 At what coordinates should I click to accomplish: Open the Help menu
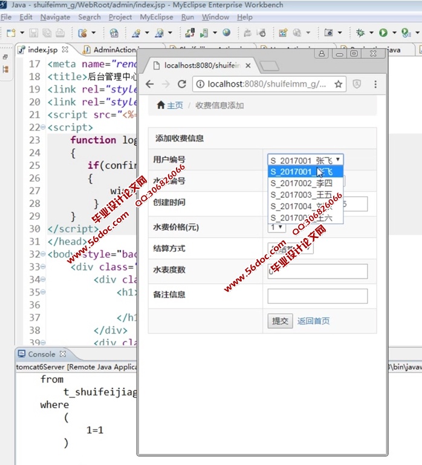point(245,17)
